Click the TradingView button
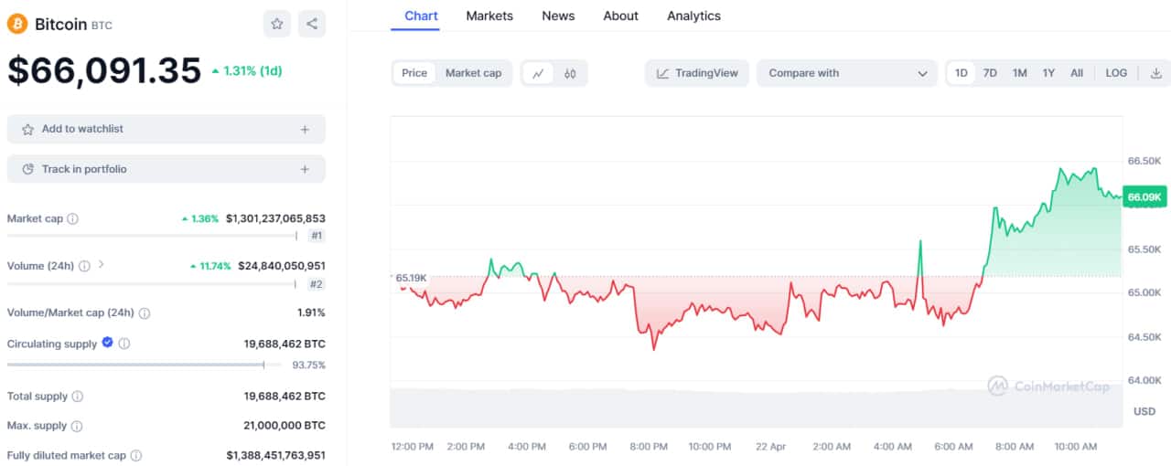The height and width of the screenshot is (466, 1171). point(697,73)
